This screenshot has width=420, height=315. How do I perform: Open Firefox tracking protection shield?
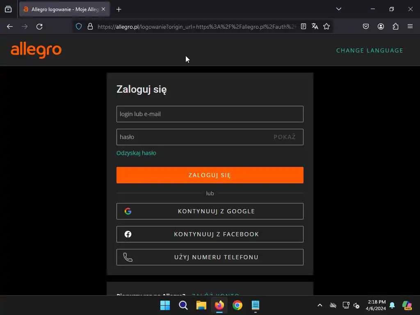(x=78, y=27)
